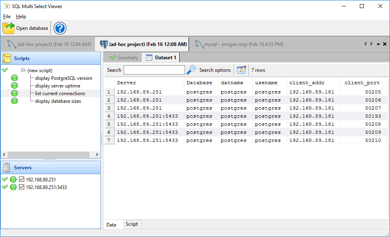This screenshot has width=390, height=237.
Task: Click the edit notepad icon beside Search options
Action: tap(241, 70)
